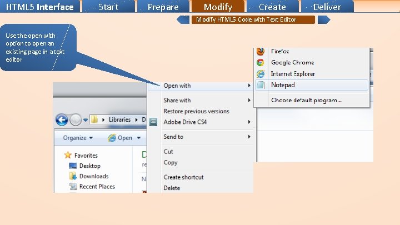Click the HTML5 Interface title tab
400x225 pixels.
[40, 6]
